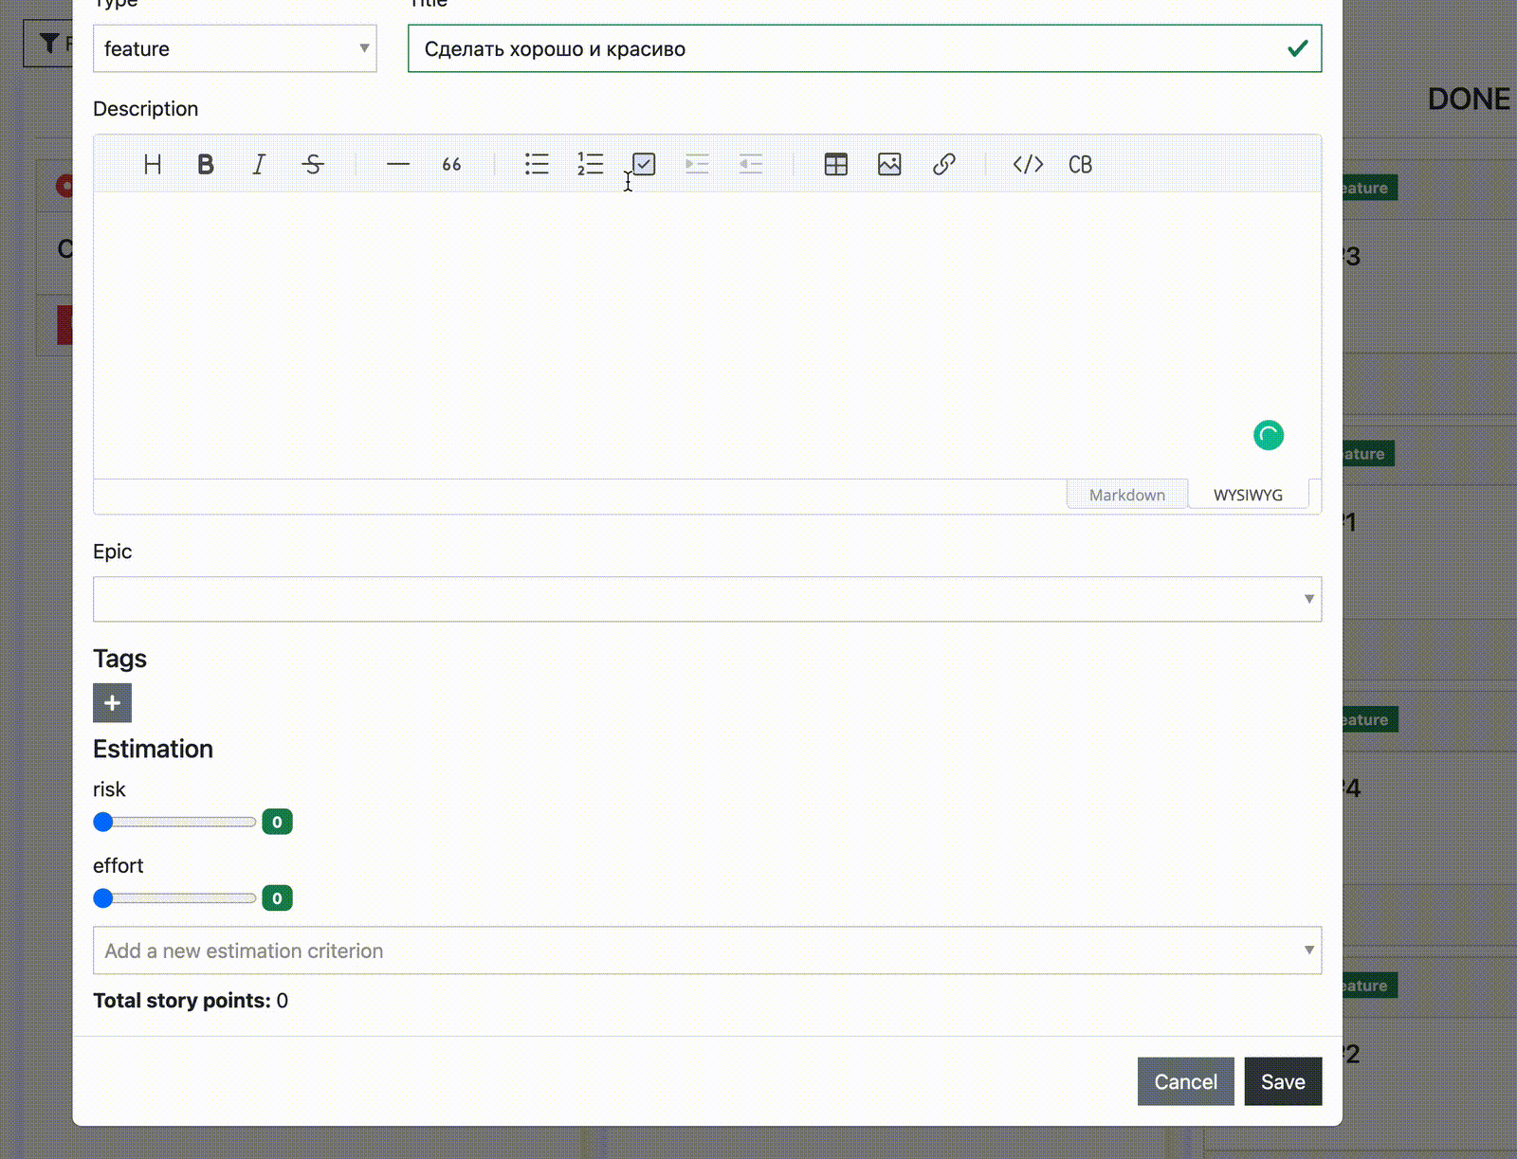This screenshot has width=1517, height=1159.
Task: Insert a task checkbox list
Action: coord(644,165)
